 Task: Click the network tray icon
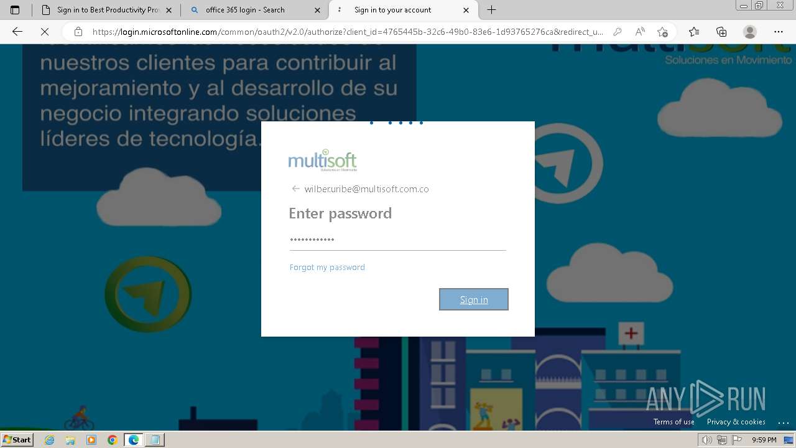click(x=722, y=440)
